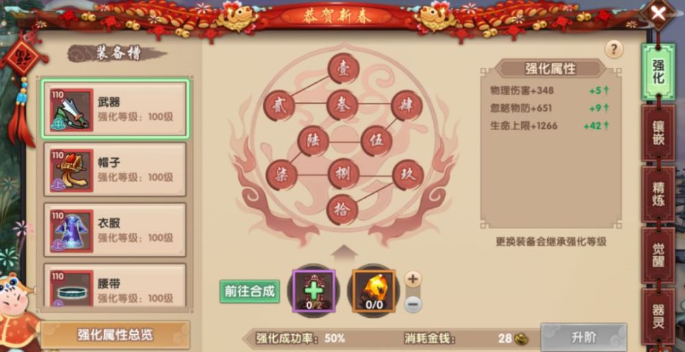685x352 pixels.
Task: Select the purple enhancement material slot
Action: pos(313,290)
